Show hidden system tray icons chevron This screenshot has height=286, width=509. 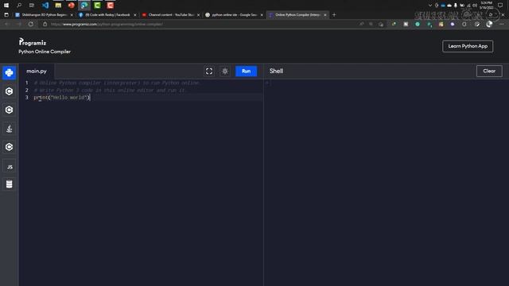click(x=430, y=6)
